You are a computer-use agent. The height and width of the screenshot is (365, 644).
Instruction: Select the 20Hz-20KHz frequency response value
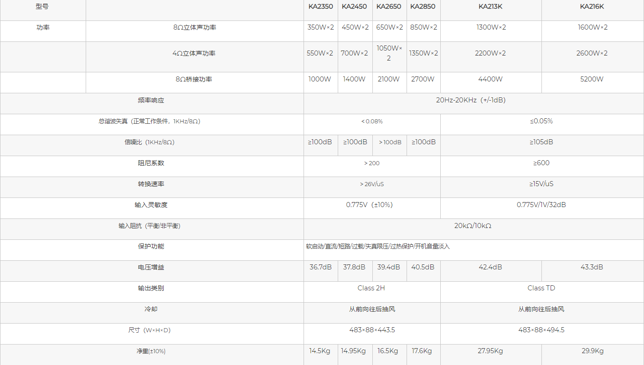click(471, 100)
